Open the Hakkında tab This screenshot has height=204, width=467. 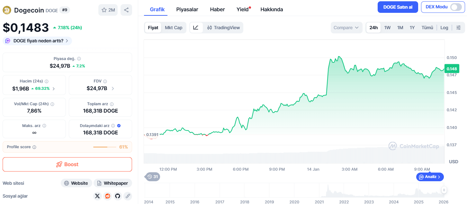tap(272, 9)
